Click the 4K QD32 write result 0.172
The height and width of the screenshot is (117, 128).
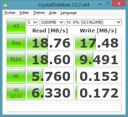[98, 93]
